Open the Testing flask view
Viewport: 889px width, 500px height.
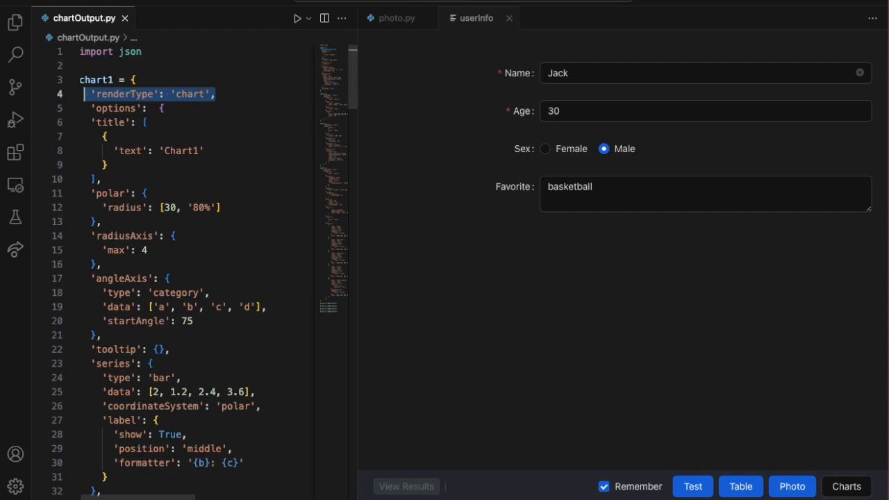(x=15, y=217)
